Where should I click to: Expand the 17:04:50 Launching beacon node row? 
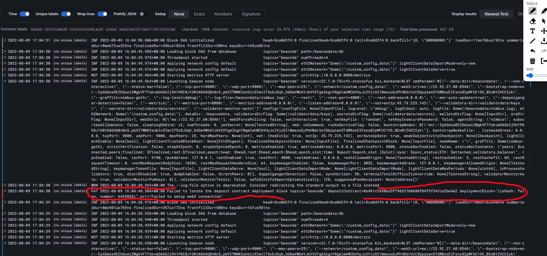(x=5, y=81)
